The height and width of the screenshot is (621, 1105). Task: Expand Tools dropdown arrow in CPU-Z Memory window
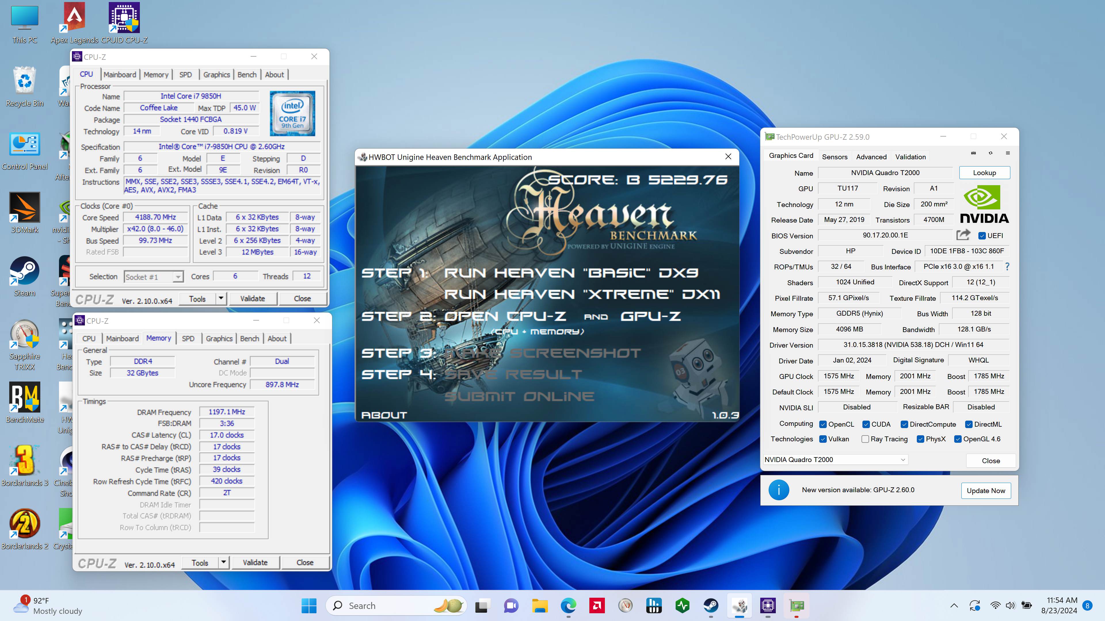[224, 562]
